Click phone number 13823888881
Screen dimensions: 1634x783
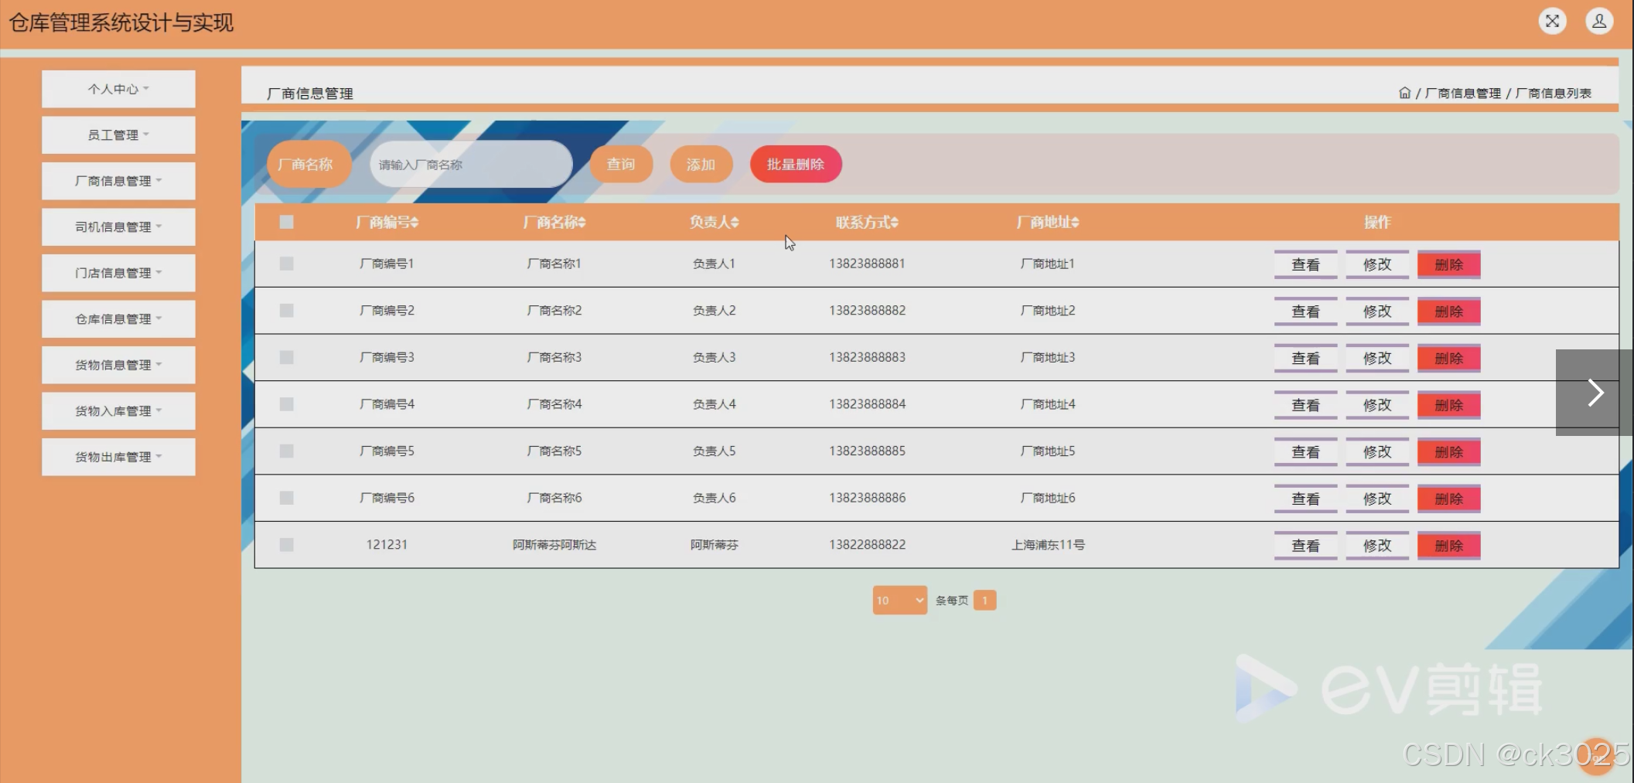pyautogui.click(x=867, y=264)
